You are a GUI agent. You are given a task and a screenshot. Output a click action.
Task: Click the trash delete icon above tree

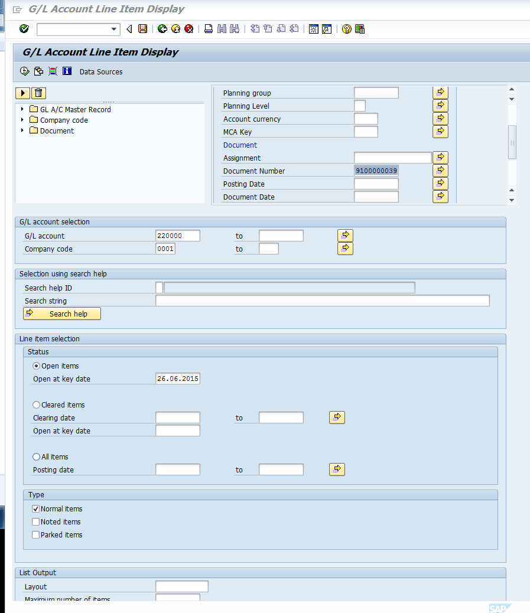click(38, 93)
